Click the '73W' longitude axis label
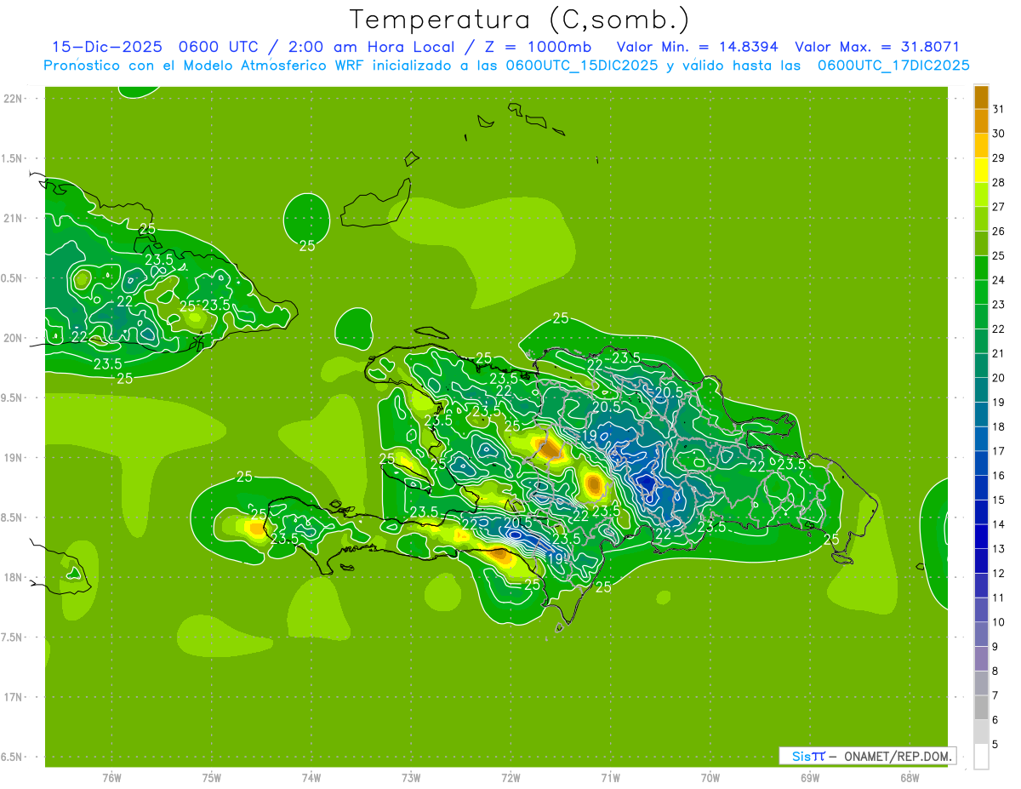Viewport: 1021px width, 789px height. pos(411,777)
